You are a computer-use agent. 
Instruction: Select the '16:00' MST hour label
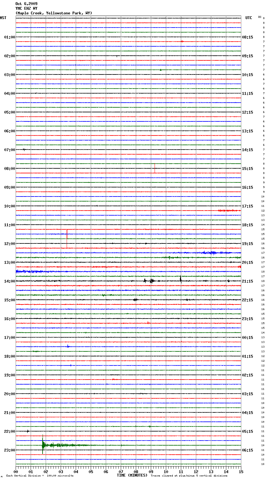click(10, 319)
